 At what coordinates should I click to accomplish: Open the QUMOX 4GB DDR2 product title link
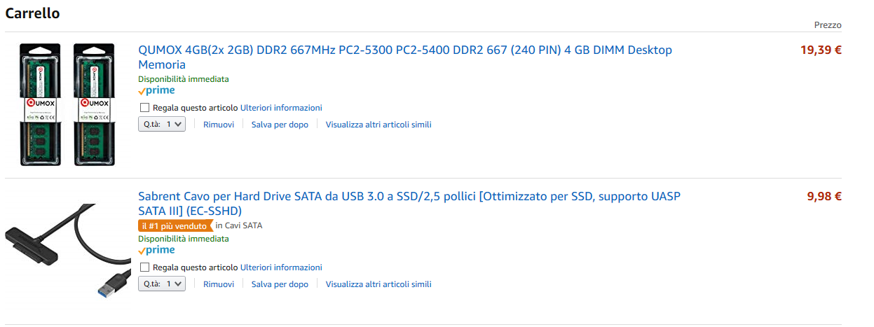(404, 50)
